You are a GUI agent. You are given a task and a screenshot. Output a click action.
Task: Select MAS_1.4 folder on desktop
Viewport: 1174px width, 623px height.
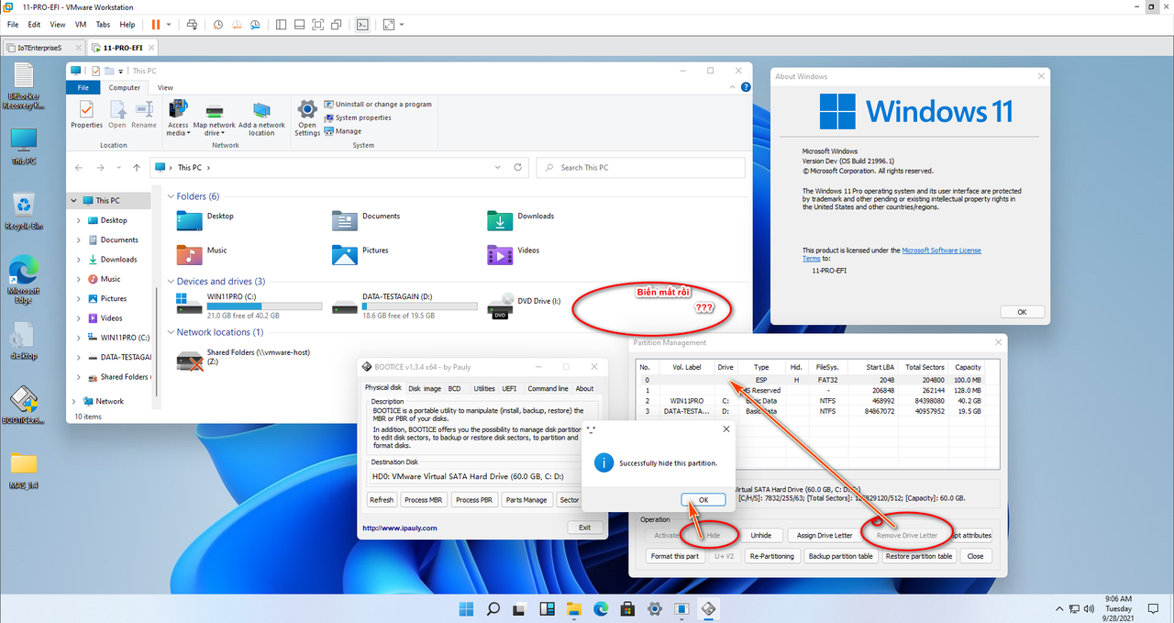click(24, 469)
